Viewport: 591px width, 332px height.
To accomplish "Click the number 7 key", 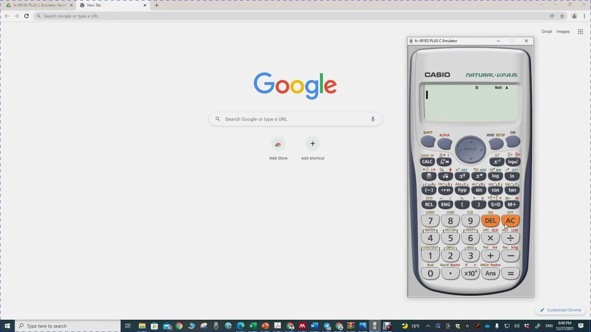I will (430, 221).
